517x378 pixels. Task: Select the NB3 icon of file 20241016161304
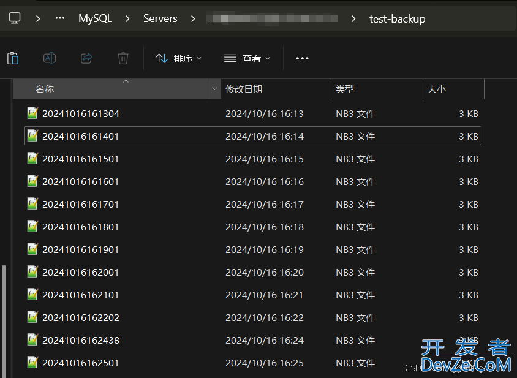[x=32, y=113]
